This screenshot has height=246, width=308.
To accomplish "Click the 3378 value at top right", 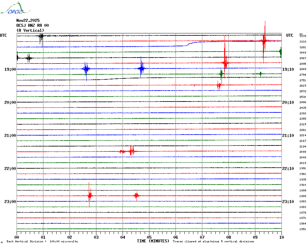I will tap(302, 36).
